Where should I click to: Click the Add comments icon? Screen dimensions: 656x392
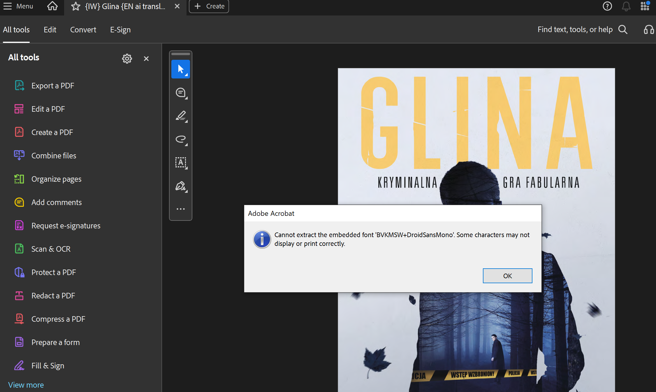click(19, 202)
